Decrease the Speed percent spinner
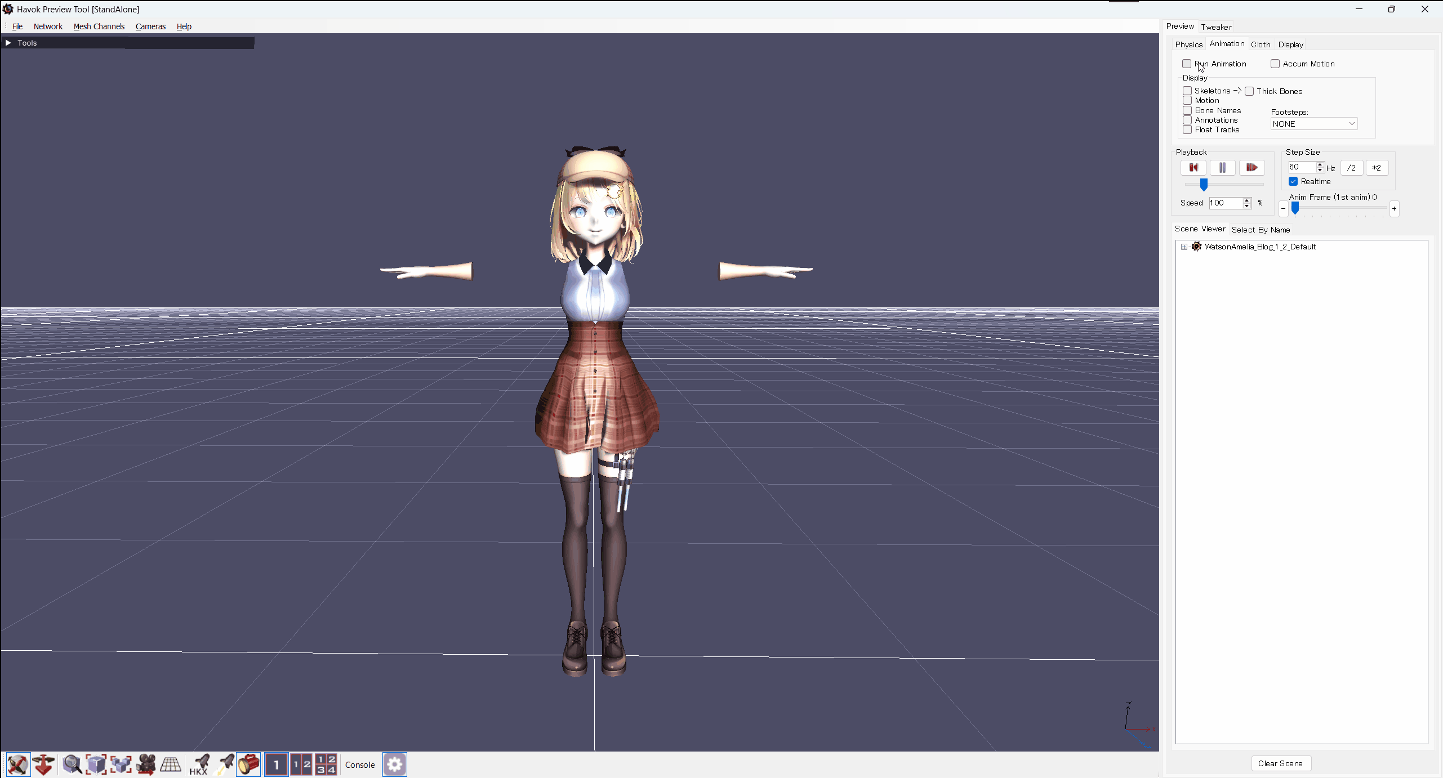 (1247, 206)
